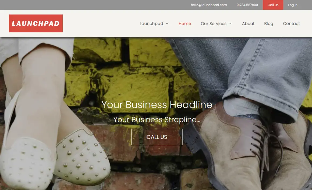Screen dimensions: 312x190
Task: Expand the chevron beside Launchpad
Action: tap(167, 24)
